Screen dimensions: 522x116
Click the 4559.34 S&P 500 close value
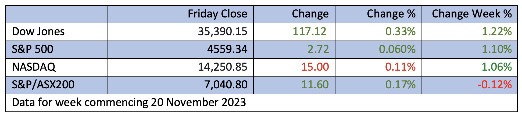(227, 49)
